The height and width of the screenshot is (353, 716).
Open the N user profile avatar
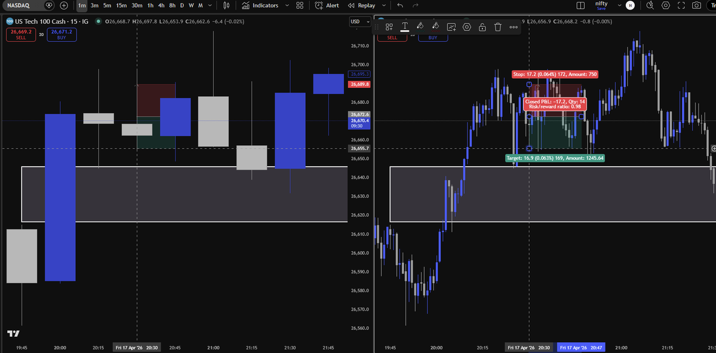point(630,5)
